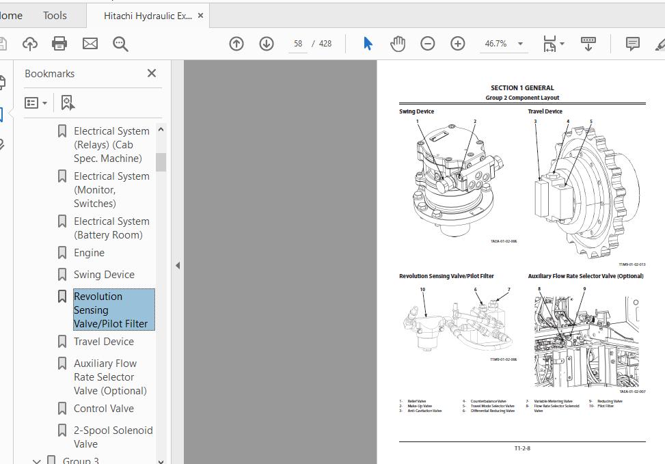
Task: Go to next page arrow
Action: [267, 44]
